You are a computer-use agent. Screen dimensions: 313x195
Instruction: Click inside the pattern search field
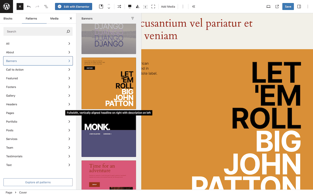(38, 31)
